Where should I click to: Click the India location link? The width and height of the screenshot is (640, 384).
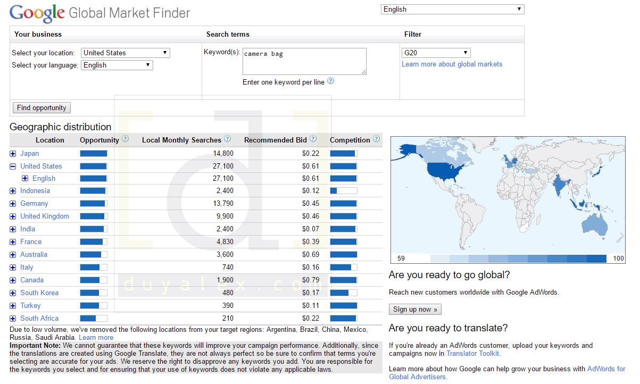click(x=28, y=229)
